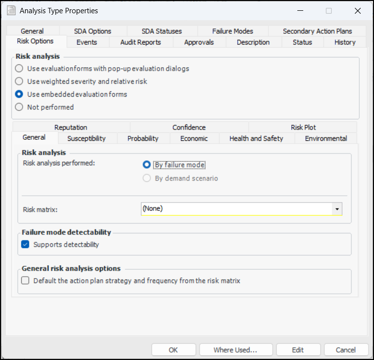This screenshot has height=360, width=374.
Task: Maximize the Analysis Type Properties window
Action: tap(329, 10)
